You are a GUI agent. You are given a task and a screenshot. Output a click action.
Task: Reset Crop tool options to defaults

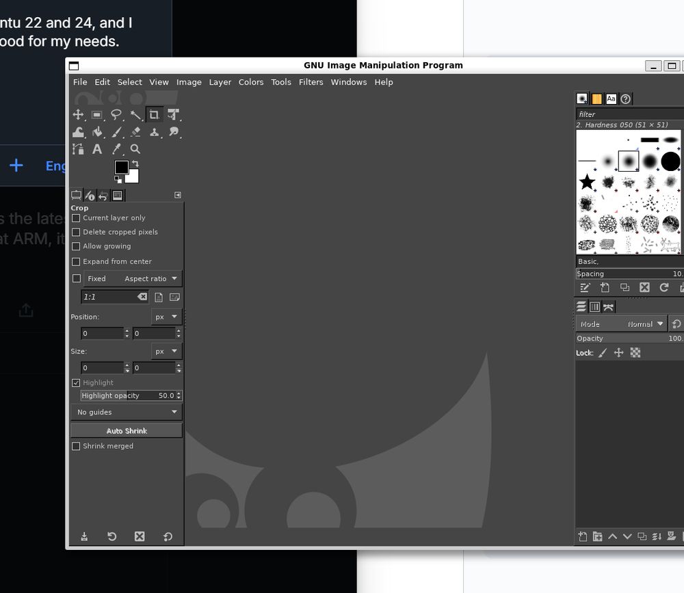(168, 536)
